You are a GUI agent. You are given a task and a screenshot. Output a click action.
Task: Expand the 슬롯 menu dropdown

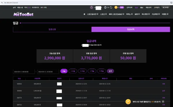click(137, 14)
